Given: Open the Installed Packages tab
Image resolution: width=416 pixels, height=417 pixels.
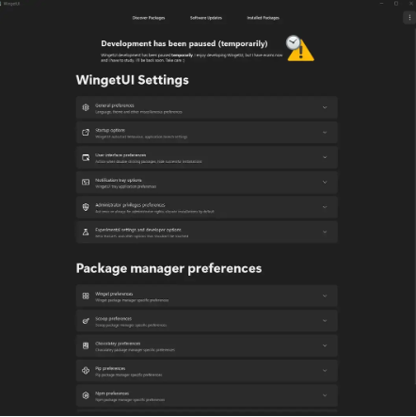Looking at the screenshot, I should click(x=263, y=18).
